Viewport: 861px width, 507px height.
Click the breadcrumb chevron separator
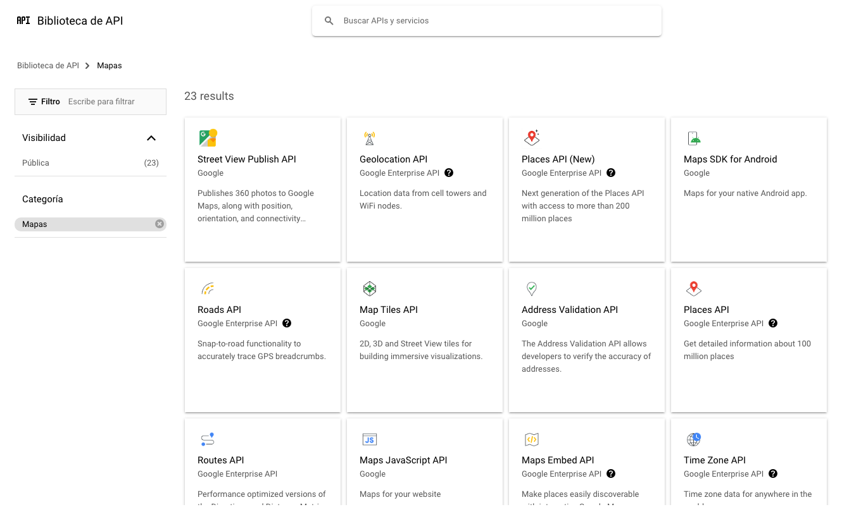(x=87, y=66)
